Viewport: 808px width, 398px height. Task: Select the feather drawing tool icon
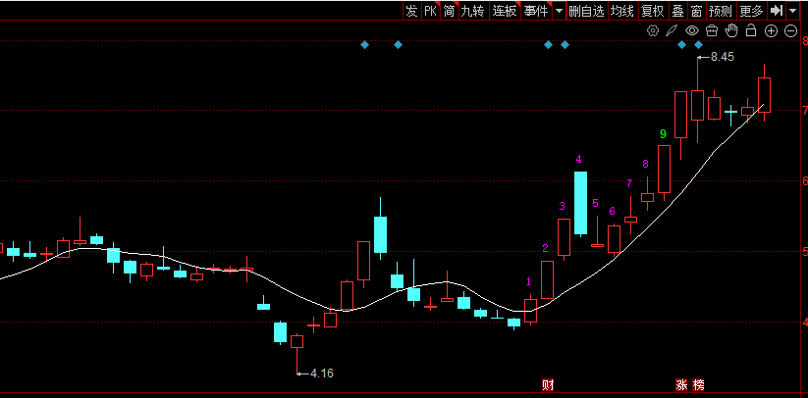point(672,30)
